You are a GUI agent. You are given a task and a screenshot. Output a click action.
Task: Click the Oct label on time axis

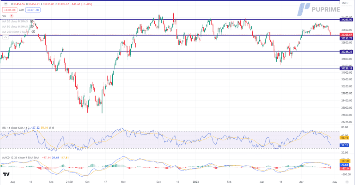click(x=87, y=182)
